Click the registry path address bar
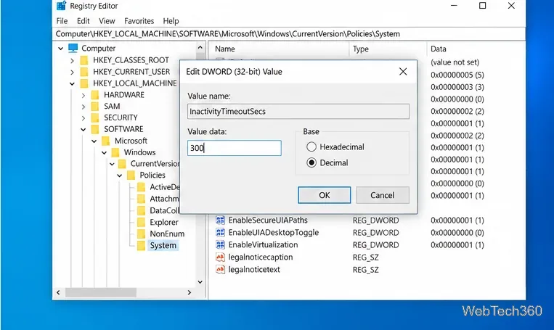Screen dimensions: 554x330 pos(289,34)
